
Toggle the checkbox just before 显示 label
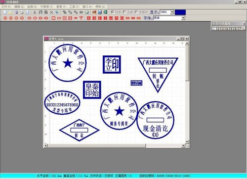click(136, 12)
